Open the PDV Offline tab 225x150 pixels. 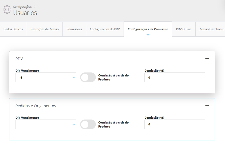click(184, 29)
